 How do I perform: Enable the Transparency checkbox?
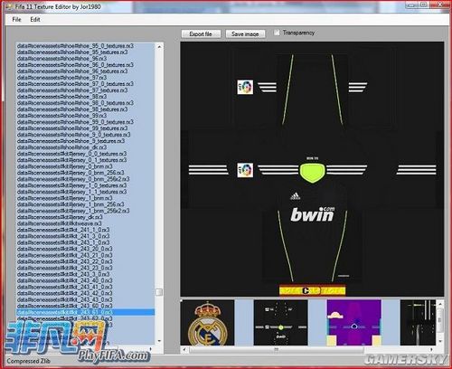[277, 33]
